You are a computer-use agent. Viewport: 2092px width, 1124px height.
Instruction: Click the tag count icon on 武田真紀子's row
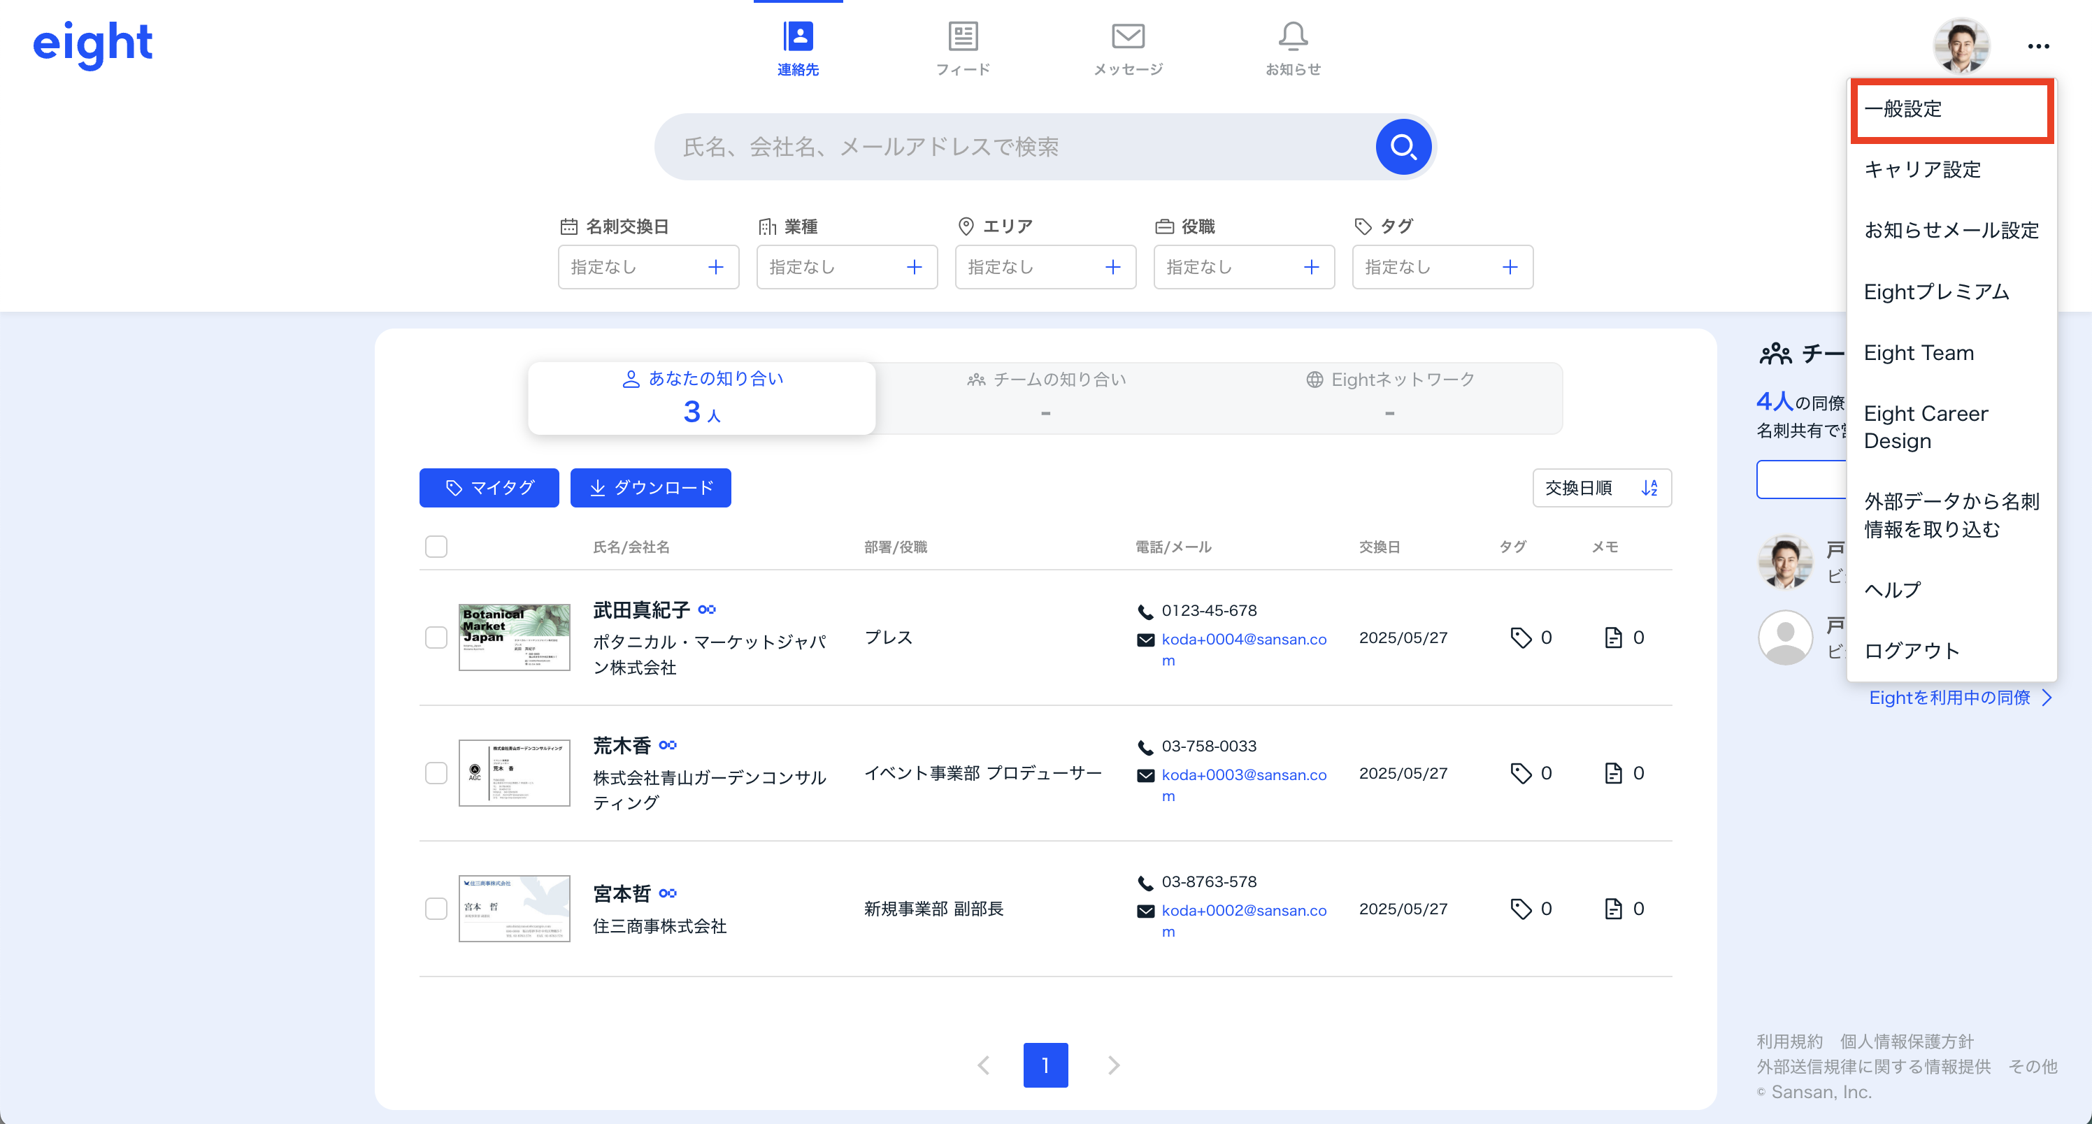tap(1522, 637)
